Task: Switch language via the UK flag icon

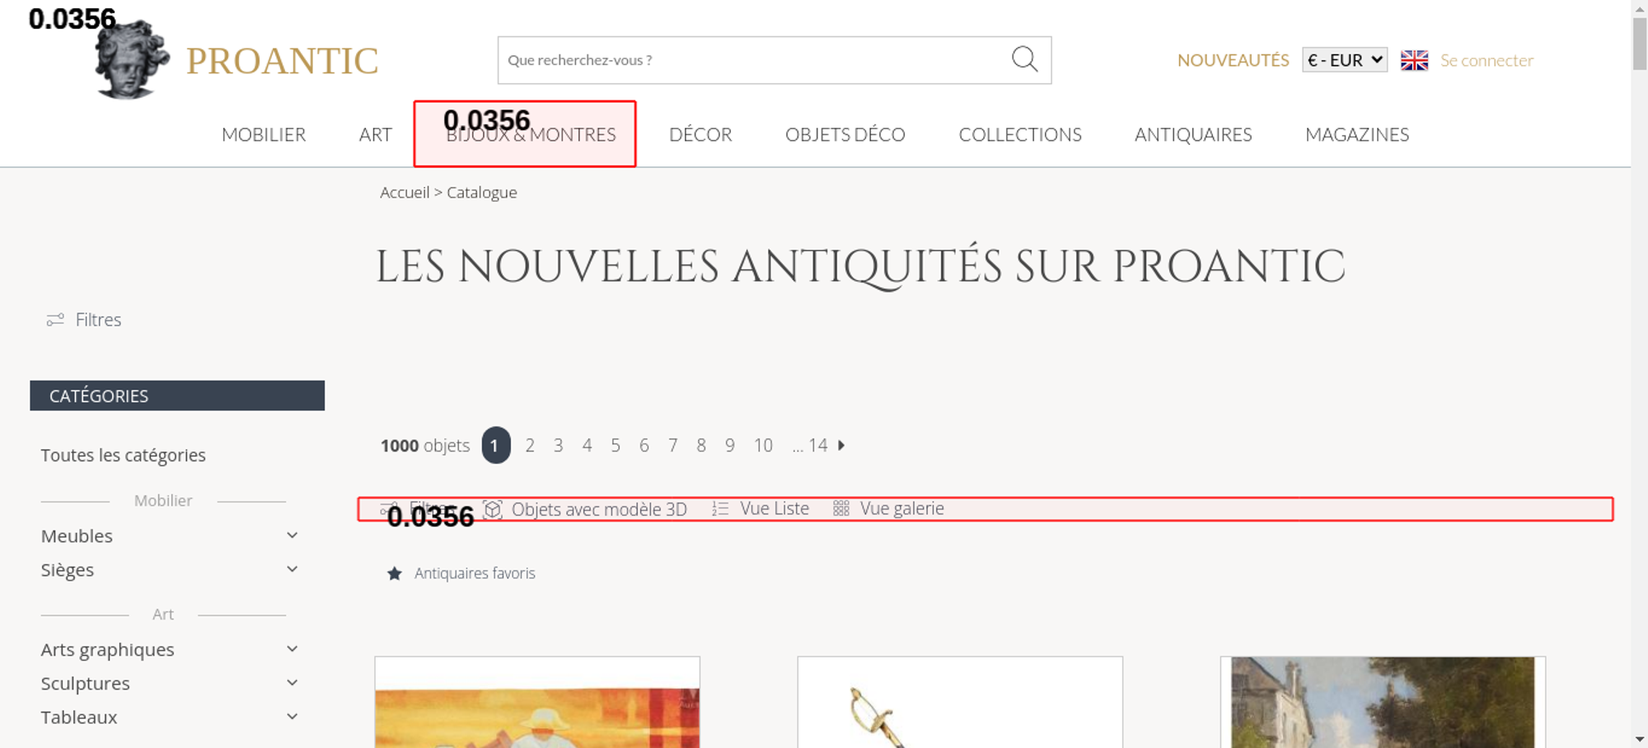Action: pos(1414,60)
